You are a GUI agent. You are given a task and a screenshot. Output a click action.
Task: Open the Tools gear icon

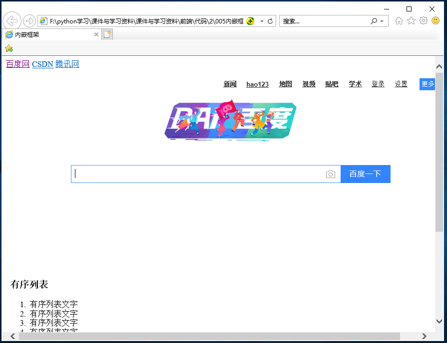click(424, 20)
